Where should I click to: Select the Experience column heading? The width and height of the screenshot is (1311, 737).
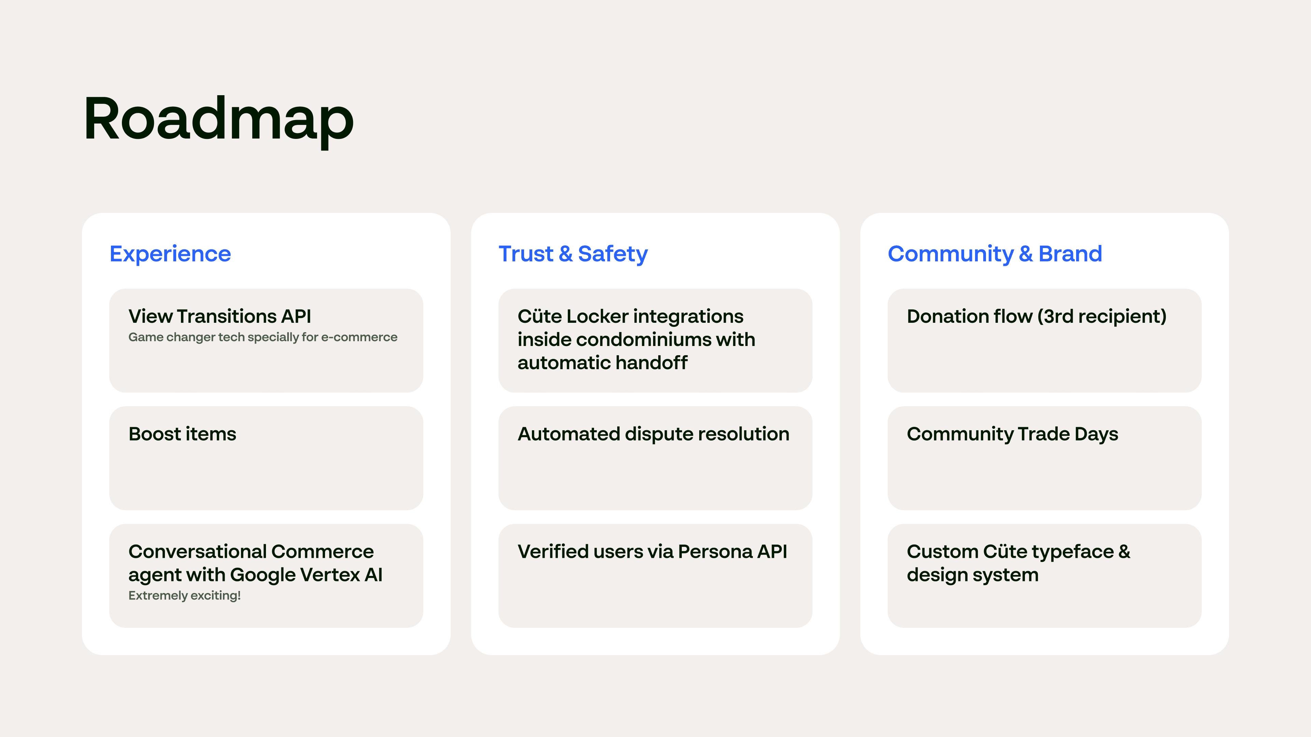[170, 254]
